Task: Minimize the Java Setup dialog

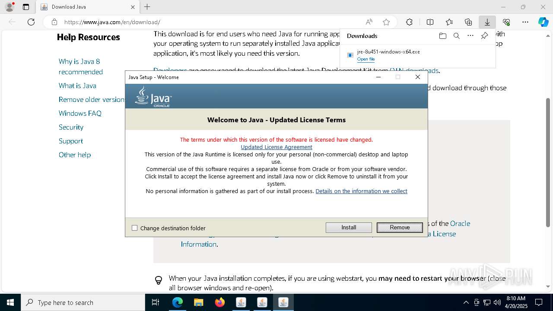Action: 378,77
